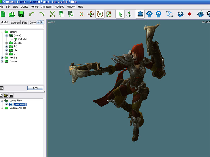
Task: Open the Animation menu
Action: pos(47,6)
